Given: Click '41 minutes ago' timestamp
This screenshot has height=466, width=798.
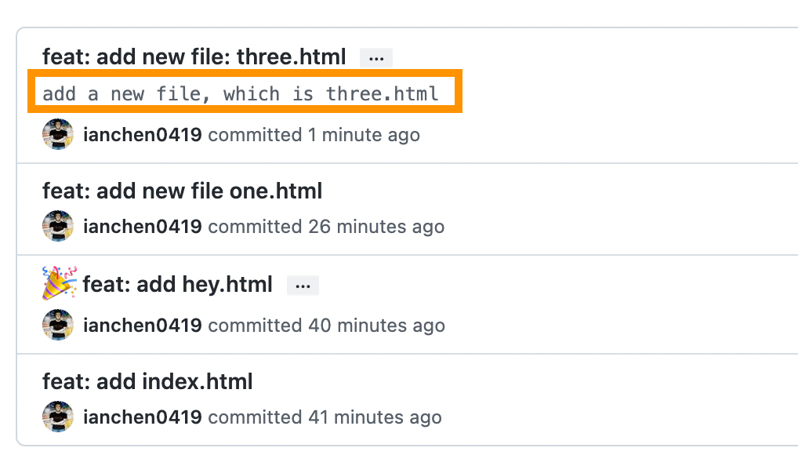Looking at the screenshot, I should coord(375,417).
